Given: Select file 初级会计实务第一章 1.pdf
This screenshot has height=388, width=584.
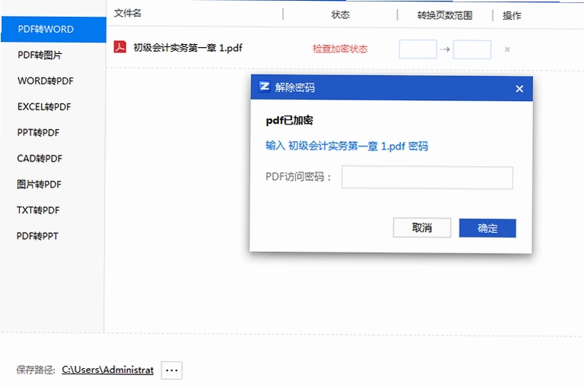Looking at the screenshot, I should [x=188, y=48].
